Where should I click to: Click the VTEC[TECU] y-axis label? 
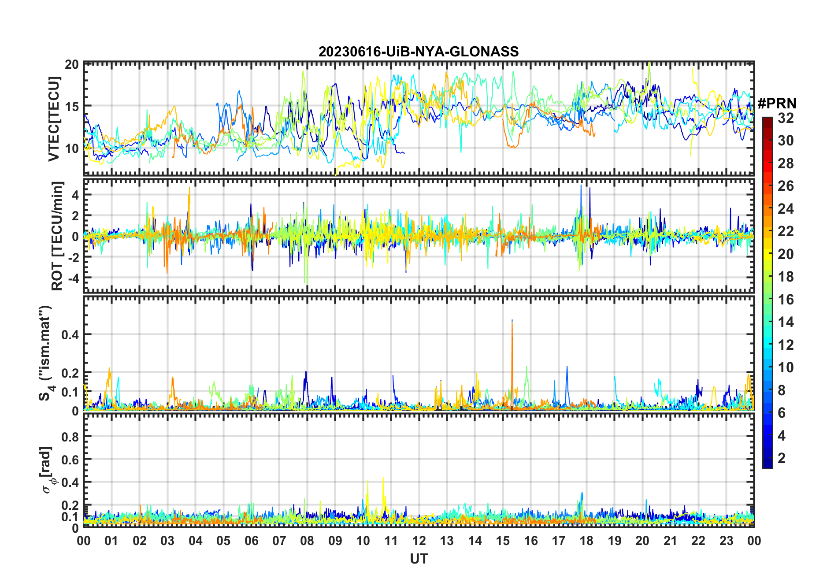(54, 119)
